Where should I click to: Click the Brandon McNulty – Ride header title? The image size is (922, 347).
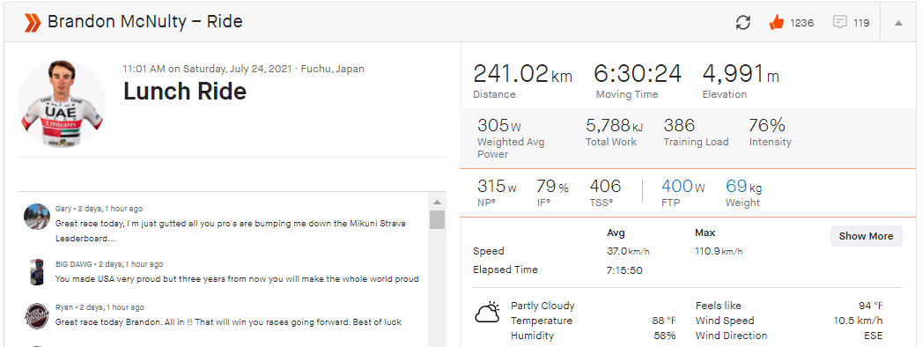[144, 22]
